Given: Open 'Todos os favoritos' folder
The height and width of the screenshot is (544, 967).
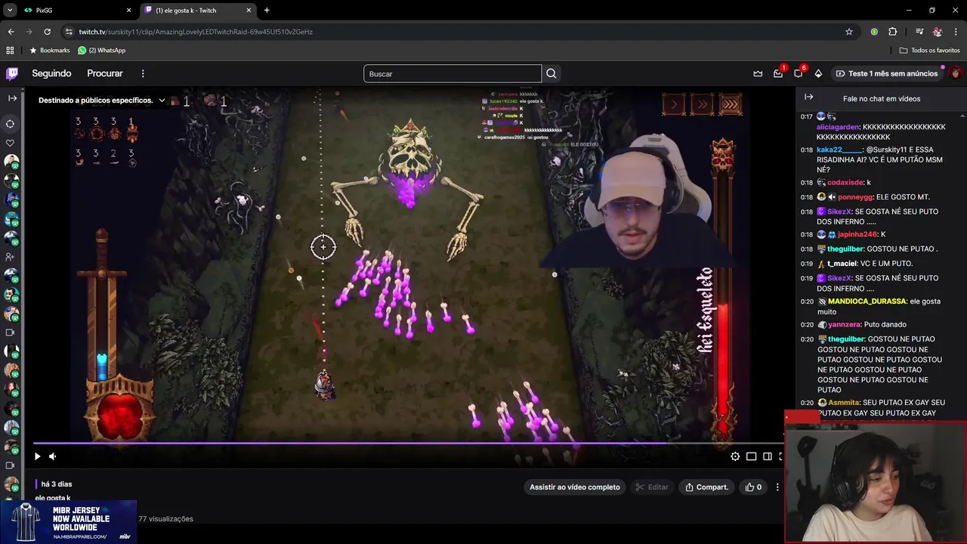Looking at the screenshot, I should coord(929,51).
